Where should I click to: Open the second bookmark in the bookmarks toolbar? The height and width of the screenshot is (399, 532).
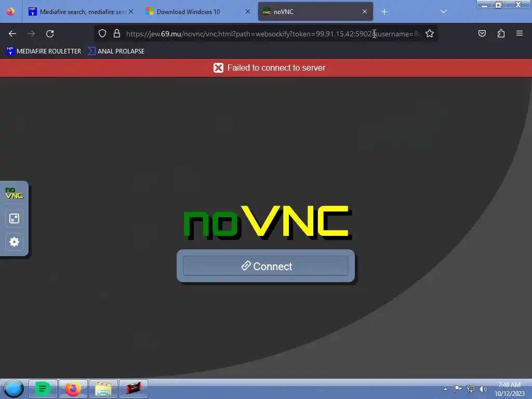coord(116,51)
